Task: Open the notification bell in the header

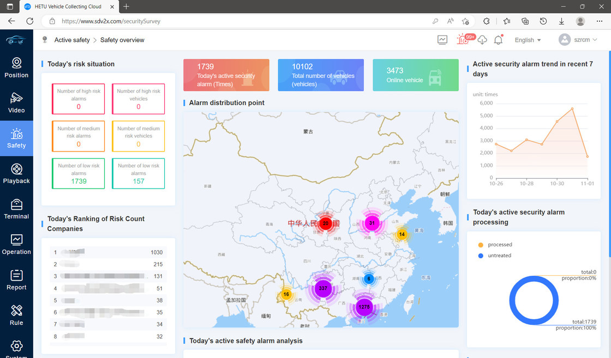Action: (x=498, y=40)
